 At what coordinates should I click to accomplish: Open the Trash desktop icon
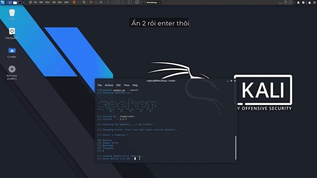click(x=12, y=13)
